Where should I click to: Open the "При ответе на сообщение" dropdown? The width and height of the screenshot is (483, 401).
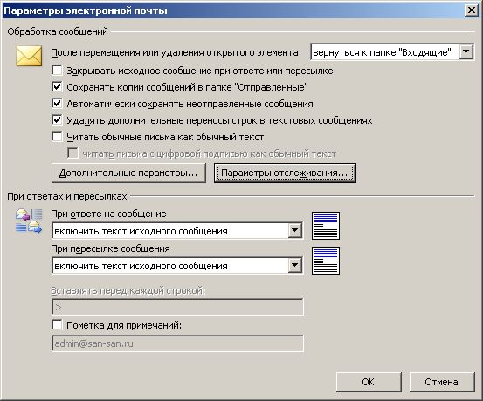click(x=295, y=230)
